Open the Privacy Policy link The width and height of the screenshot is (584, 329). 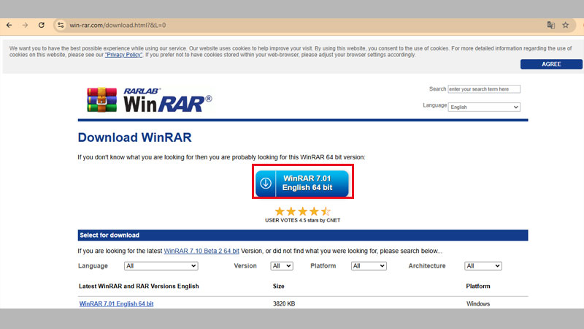coord(123,55)
